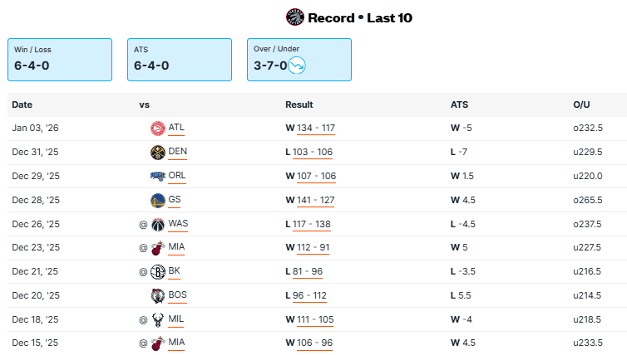
Task: Click the Orlando Magic team logo
Action: pyautogui.click(x=158, y=177)
